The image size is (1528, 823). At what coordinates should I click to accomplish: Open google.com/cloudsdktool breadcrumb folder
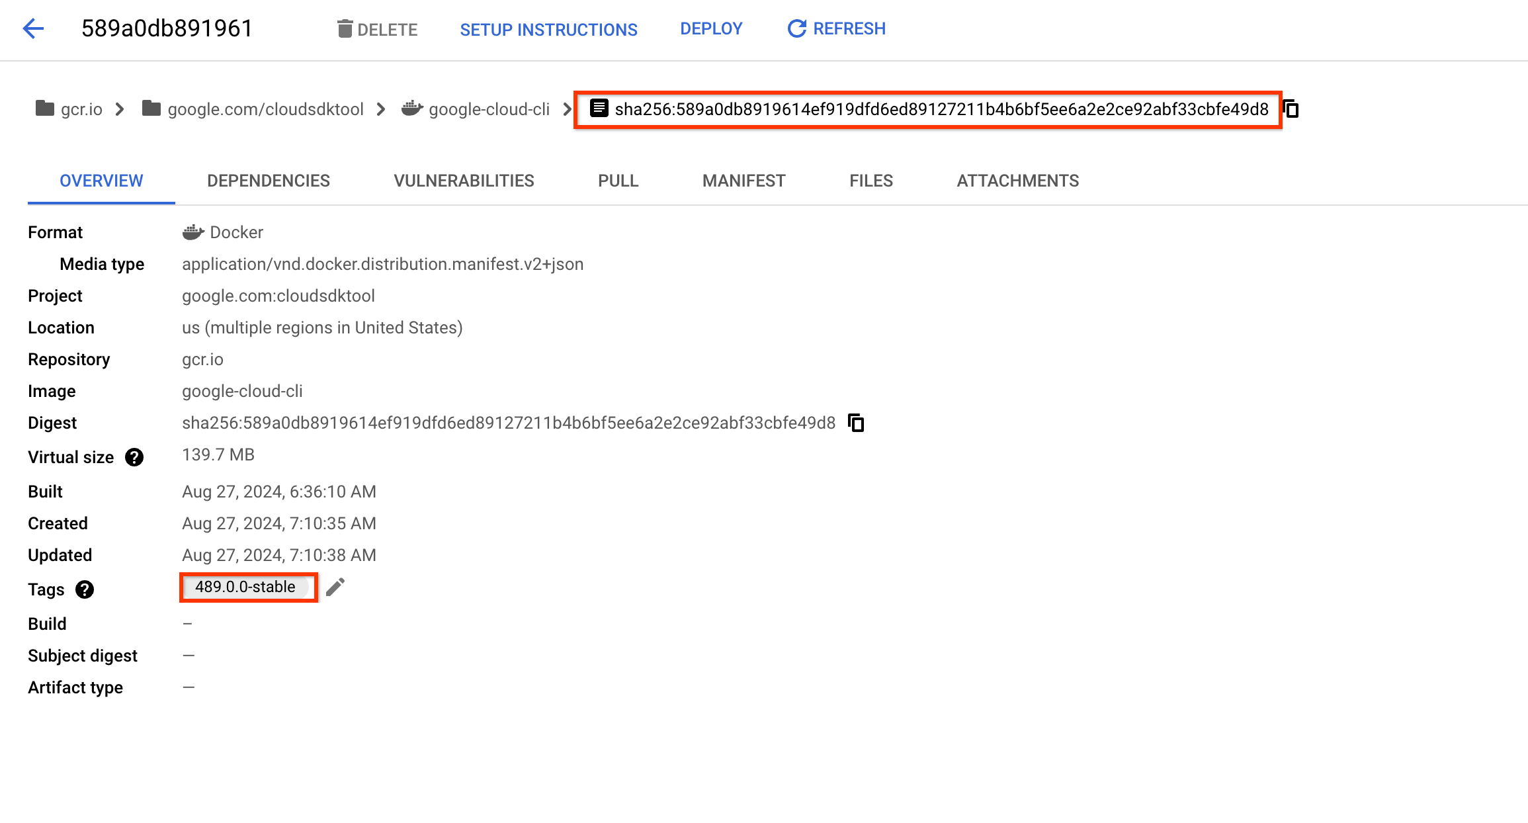tap(253, 109)
